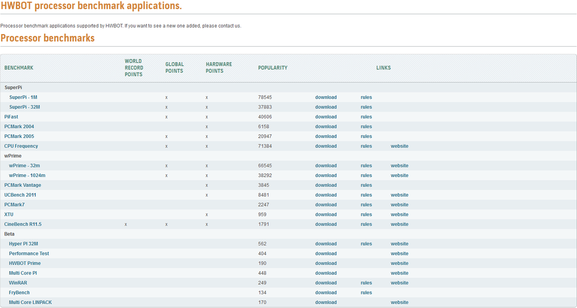Open the Multi Core LINPACK benchmark link
Image resolution: width=577 pixels, height=308 pixels.
[31, 302]
